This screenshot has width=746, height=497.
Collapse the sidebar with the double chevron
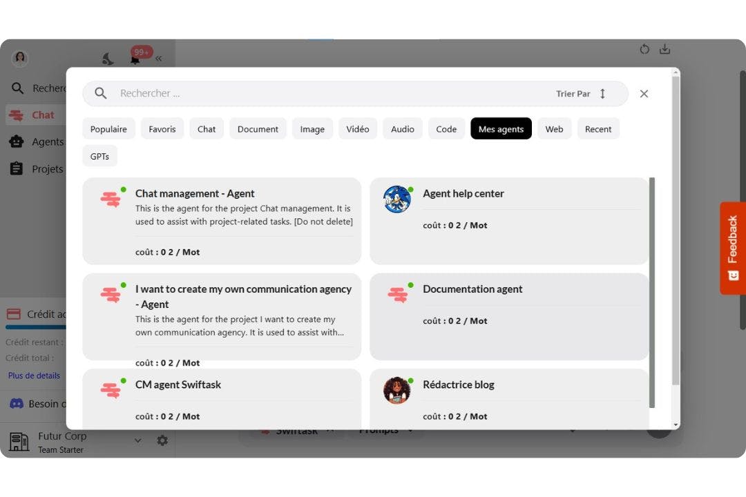158,58
